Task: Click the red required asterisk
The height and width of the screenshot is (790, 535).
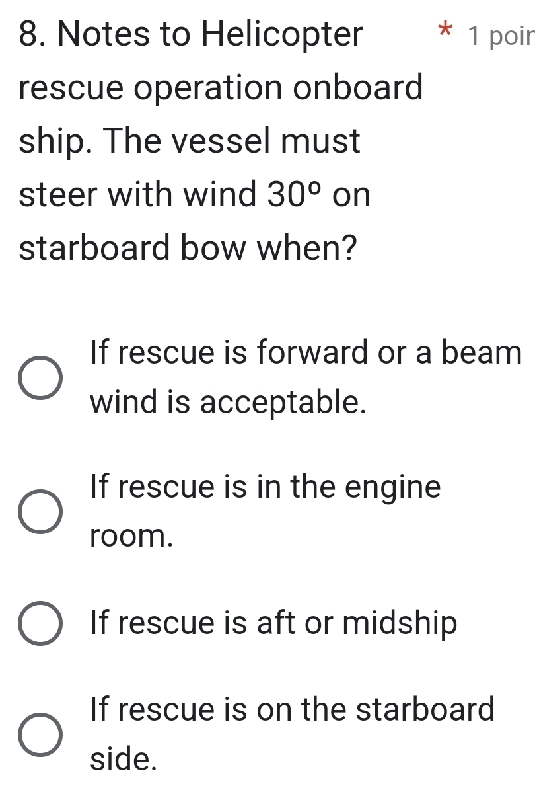Action: pos(429,31)
